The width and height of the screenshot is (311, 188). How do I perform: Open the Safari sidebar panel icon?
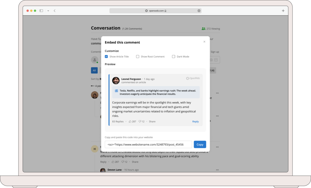pos(41,11)
